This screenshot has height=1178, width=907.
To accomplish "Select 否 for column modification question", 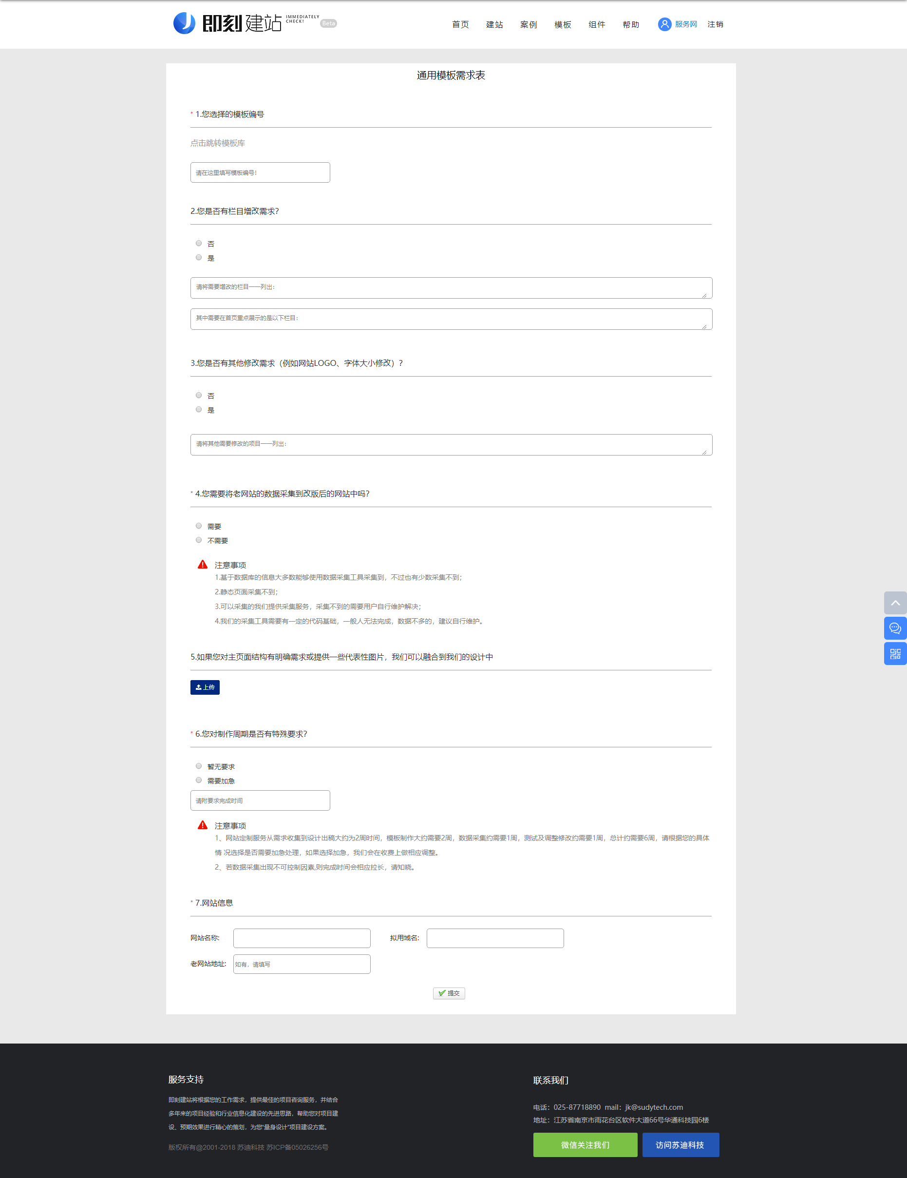I will (199, 243).
